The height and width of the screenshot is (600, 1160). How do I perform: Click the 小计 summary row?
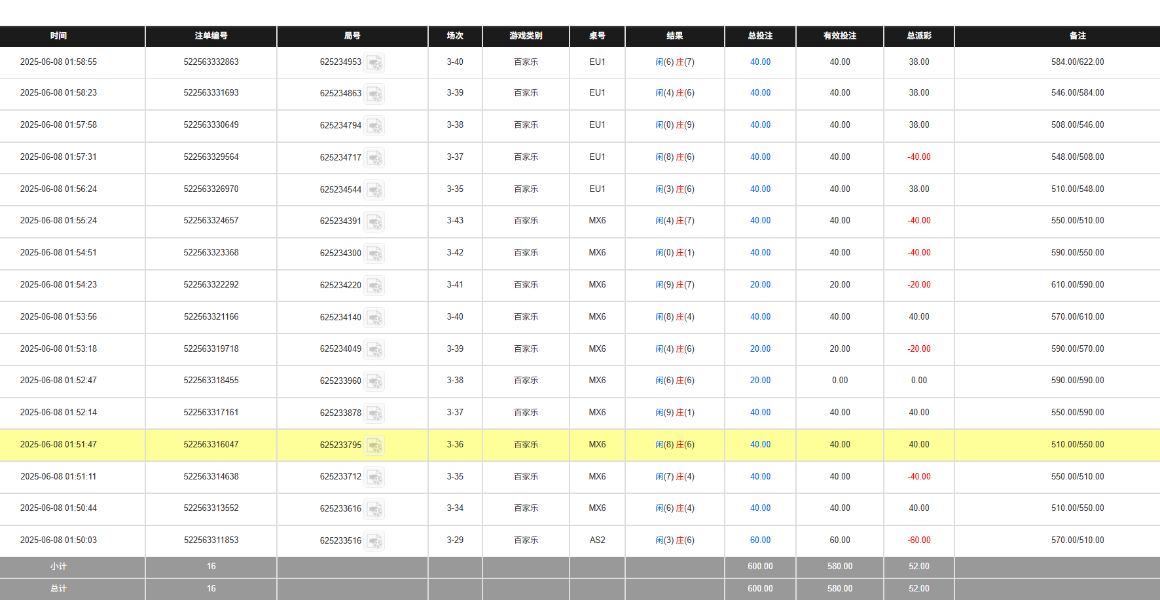coord(58,567)
